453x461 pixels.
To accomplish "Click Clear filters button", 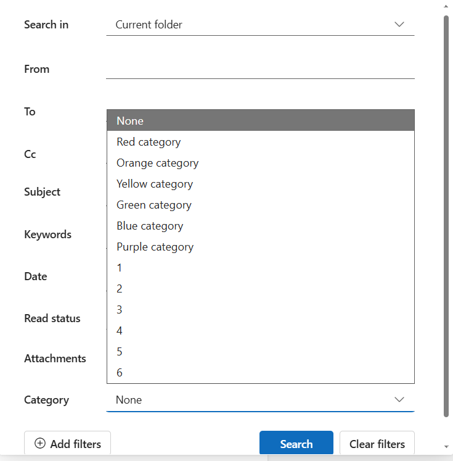I will (x=377, y=444).
